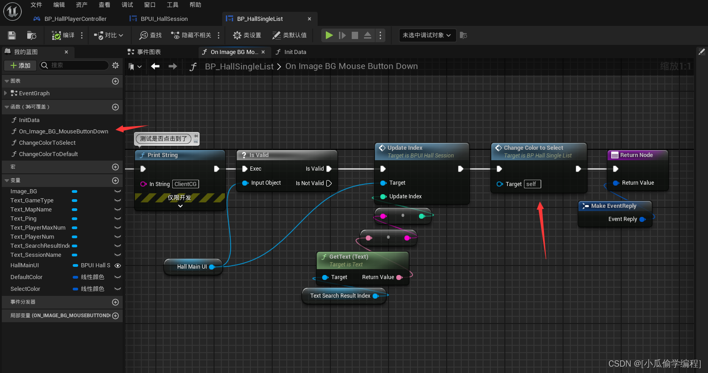Add a new function with plus icon
Image resolution: width=708 pixels, height=373 pixels.
tap(115, 107)
